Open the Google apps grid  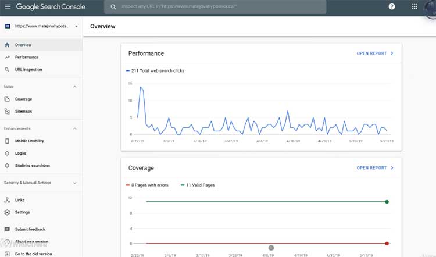pyautogui.click(x=414, y=6)
